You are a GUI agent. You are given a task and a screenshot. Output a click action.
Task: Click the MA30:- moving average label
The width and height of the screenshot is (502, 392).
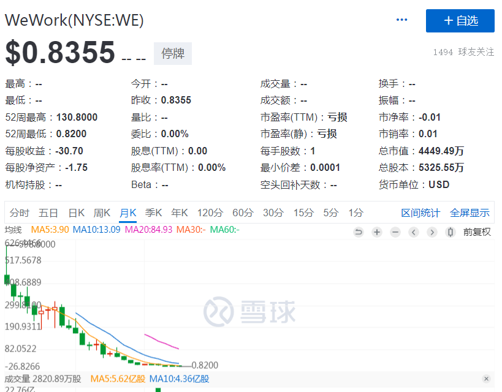coord(191,230)
